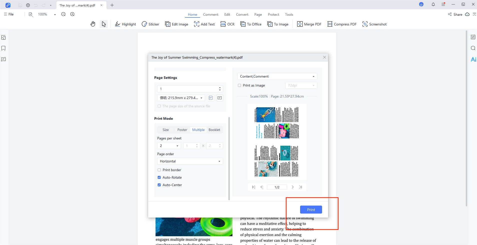477x245 pixels.
Task: Expand the Content,Comment dropdown
Action: point(277,76)
